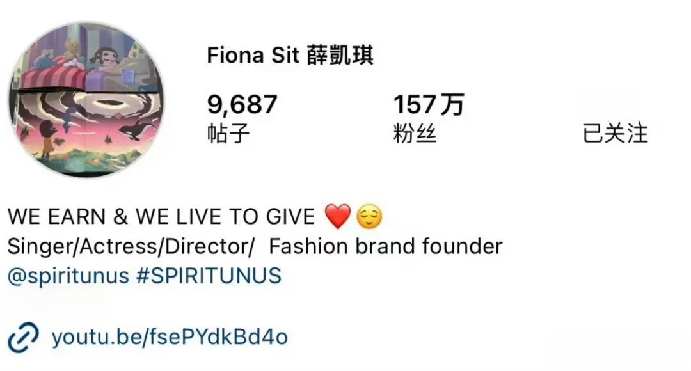Click the chain link icon beside the URL

pos(23,337)
